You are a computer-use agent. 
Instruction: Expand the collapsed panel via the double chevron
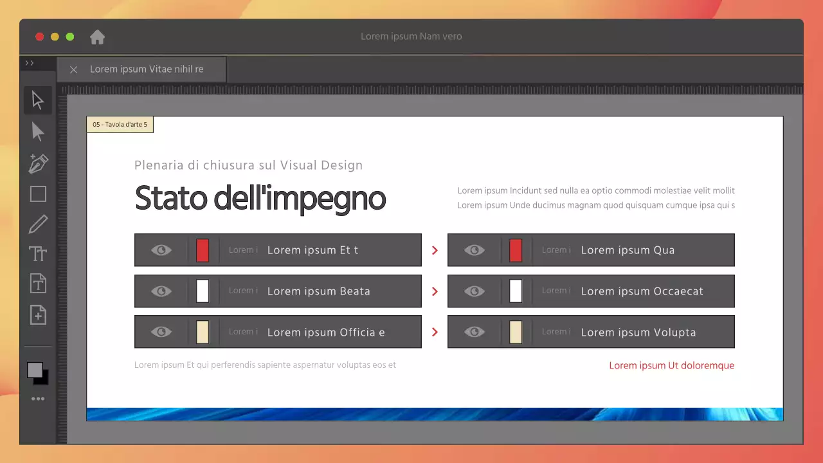(30, 62)
